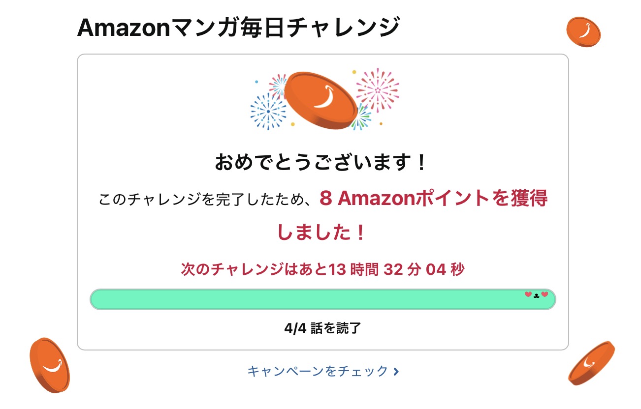Click the bottom-left orange Amazon coin
Viewport: 641px width, 409px height.
(x=49, y=365)
